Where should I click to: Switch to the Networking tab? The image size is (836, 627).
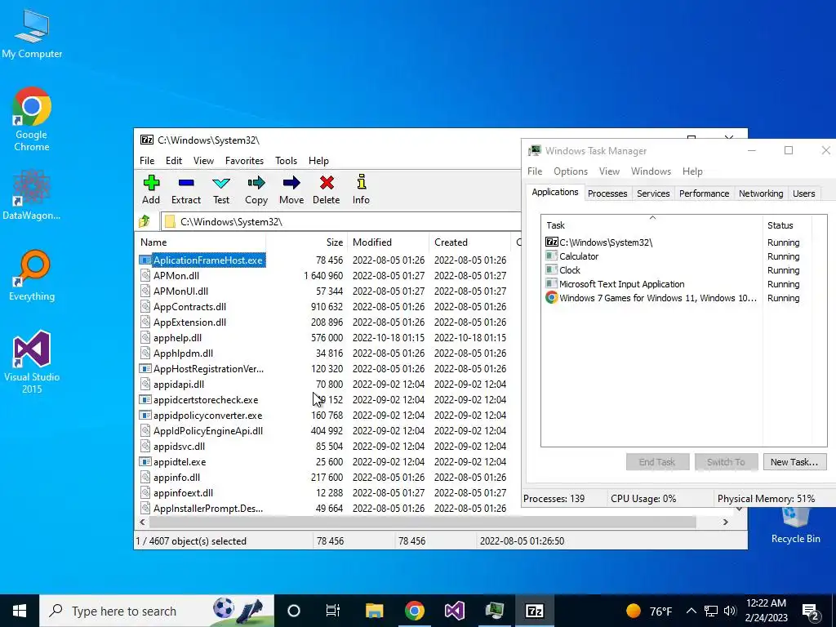click(x=761, y=193)
